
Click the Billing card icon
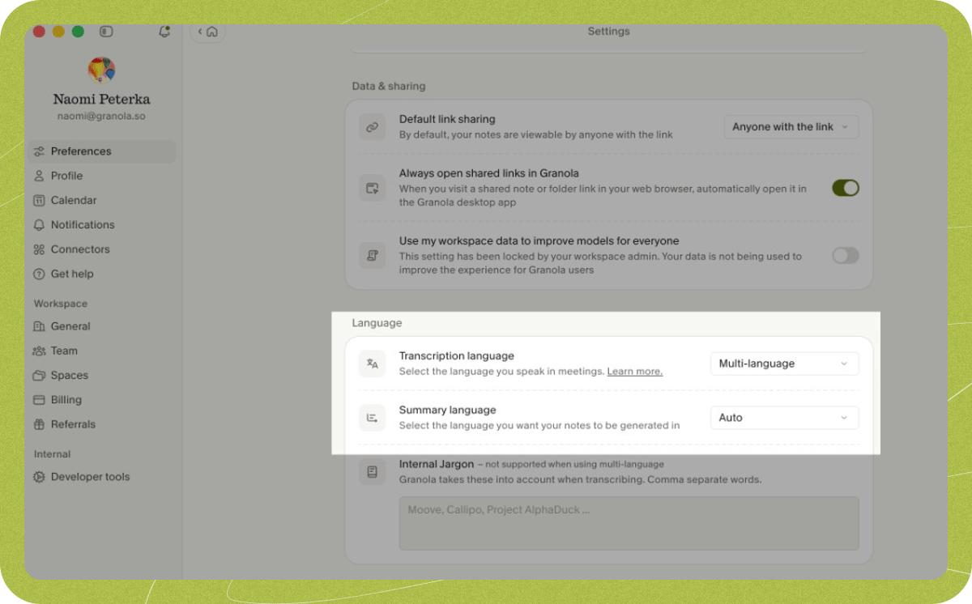[x=39, y=400]
